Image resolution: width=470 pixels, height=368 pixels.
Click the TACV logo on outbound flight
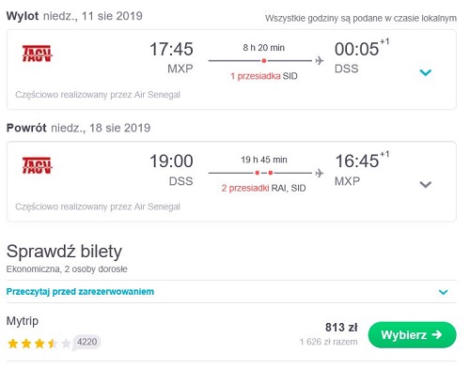click(37, 54)
